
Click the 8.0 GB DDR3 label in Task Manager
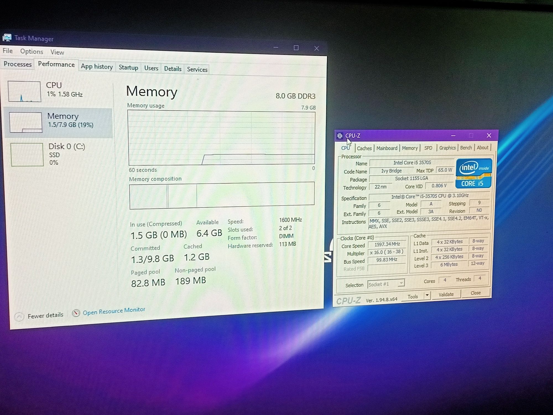click(295, 96)
